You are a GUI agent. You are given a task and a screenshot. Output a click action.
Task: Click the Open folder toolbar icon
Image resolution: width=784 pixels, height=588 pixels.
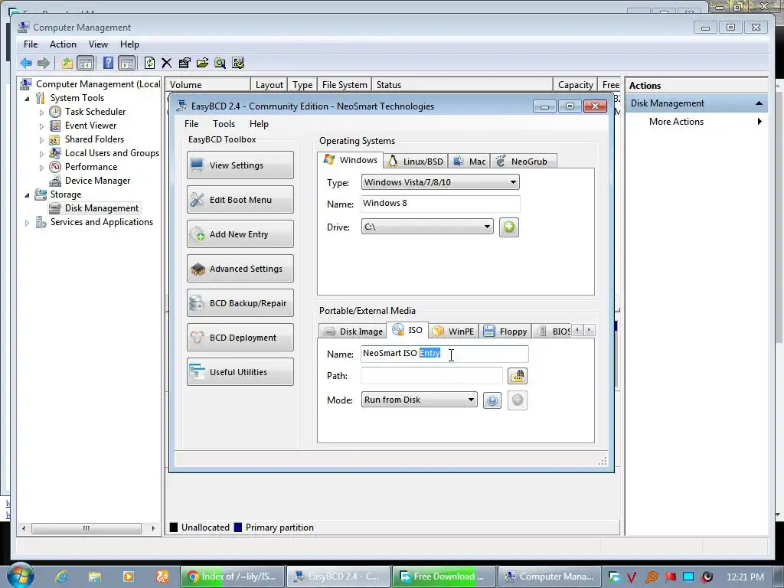(x=202, y=63)
